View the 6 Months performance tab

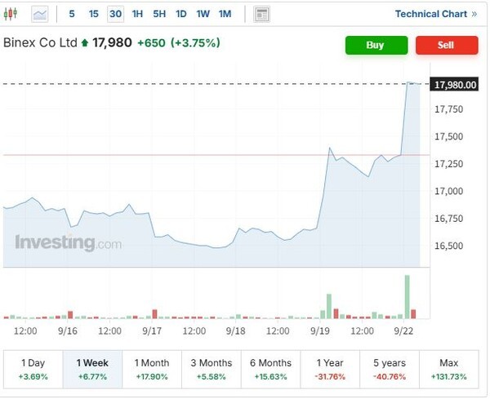(x=271, y=369)
